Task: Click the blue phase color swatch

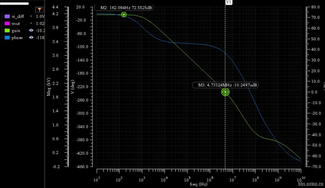Action: click(7, 37)
